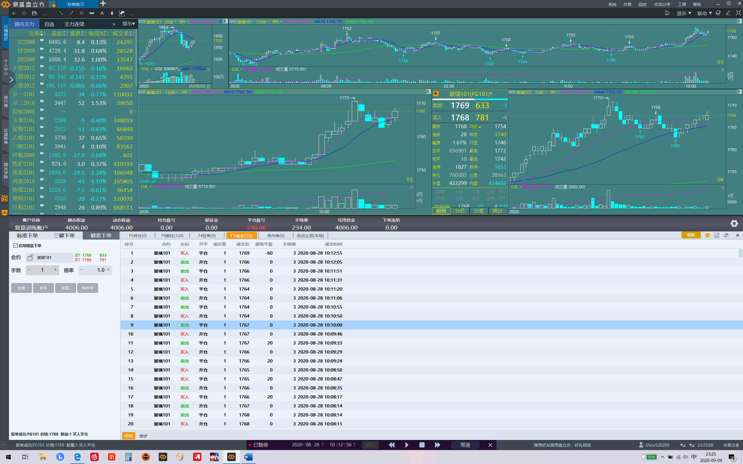Open VOL indicator dropdown on daily chart
The image size is (743, 464).
[x=147, y=69]
